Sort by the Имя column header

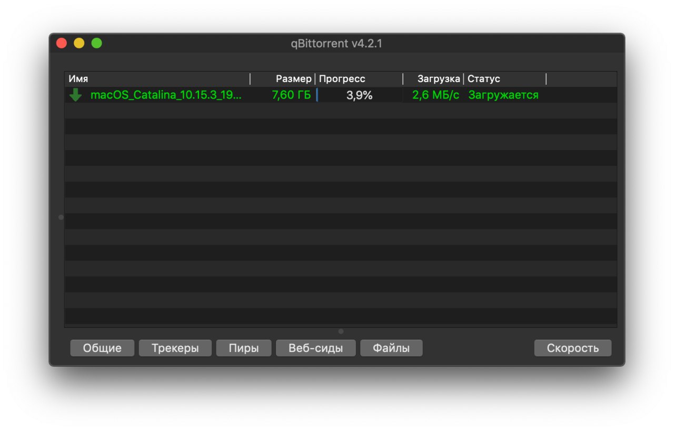157,79
